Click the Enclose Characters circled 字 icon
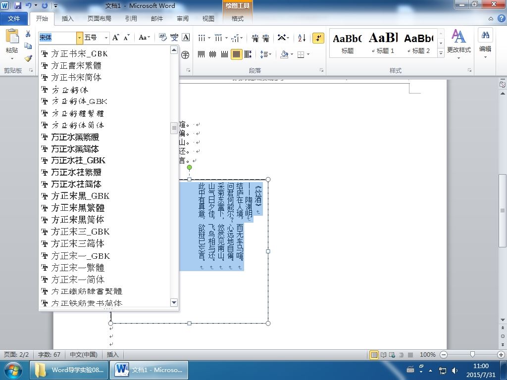 point(185,54)
